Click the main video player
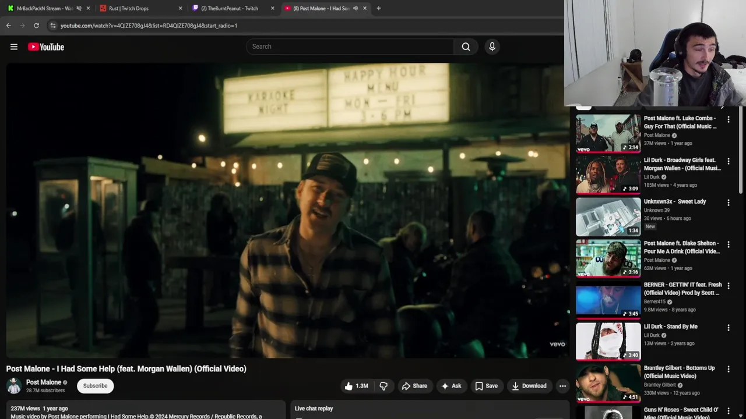 (x=288, y=211)
